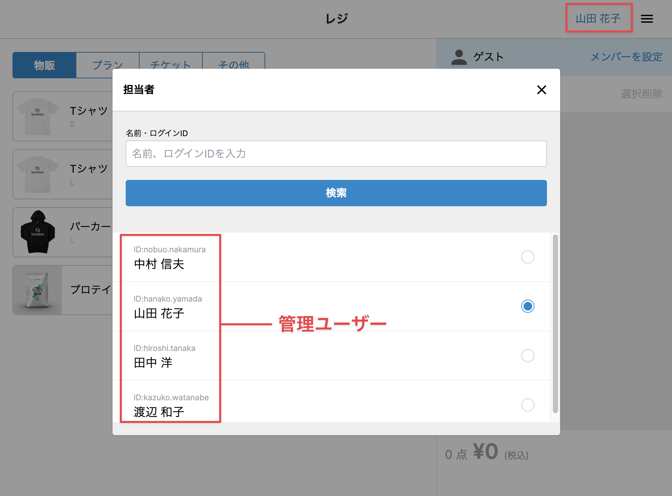Click the guest person avatar icon
The height and width of the screenshot is (496, 672).
coord(459,57)
